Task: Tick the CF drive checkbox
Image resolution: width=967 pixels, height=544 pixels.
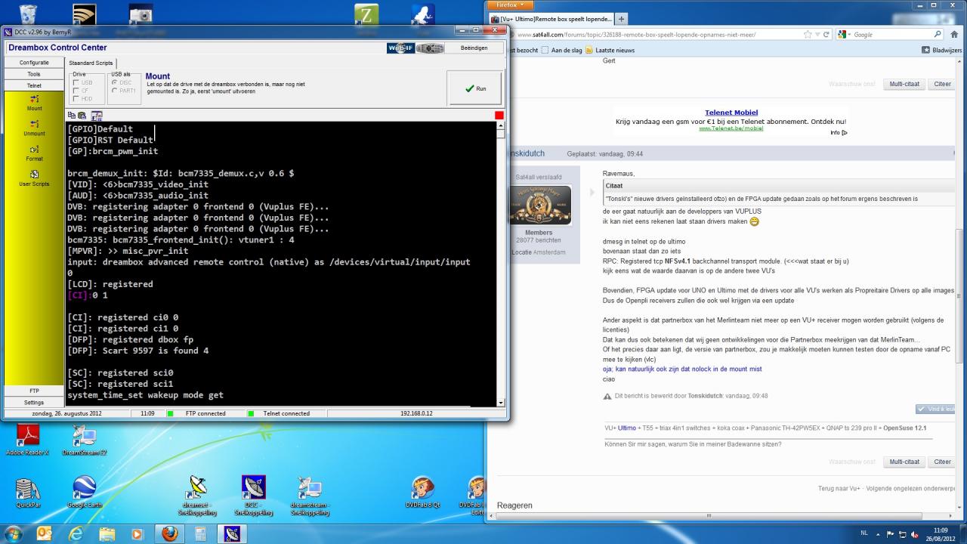Action: (76, 91)
